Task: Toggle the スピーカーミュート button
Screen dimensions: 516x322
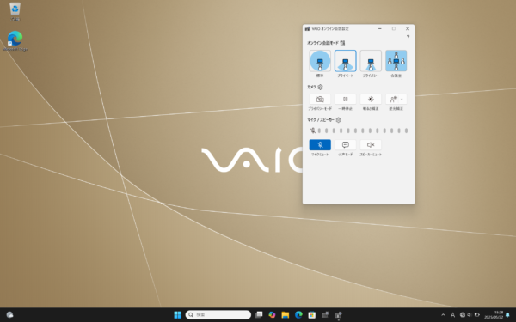Action: click(371, 145)
